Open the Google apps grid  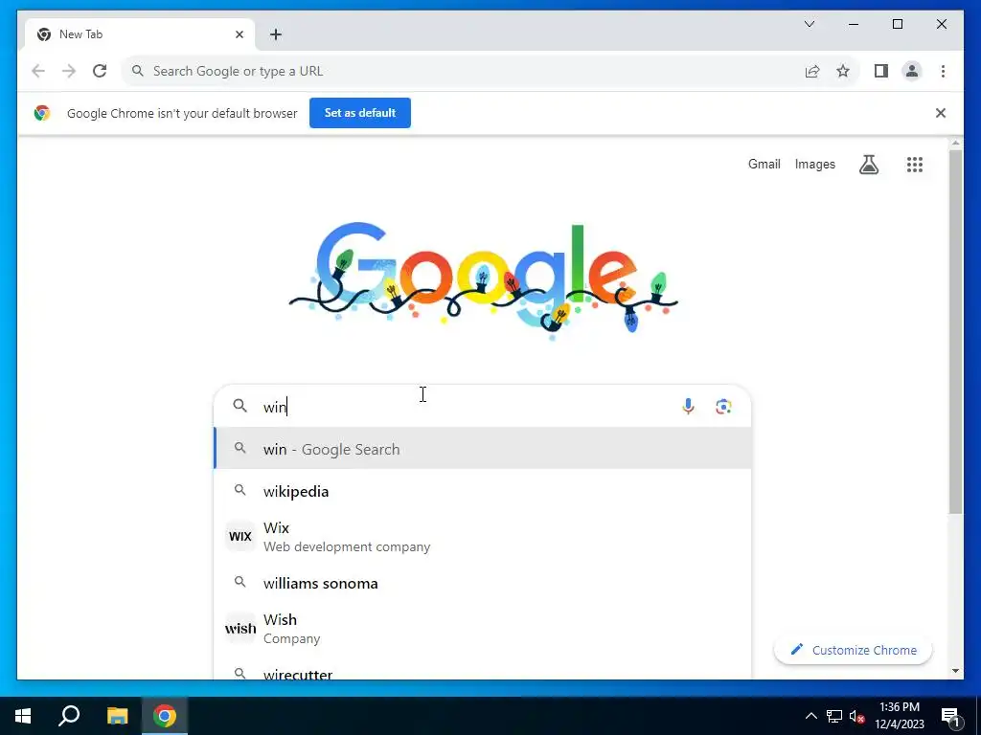click(x=915, y=165)
